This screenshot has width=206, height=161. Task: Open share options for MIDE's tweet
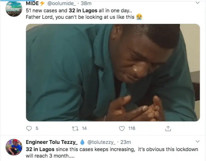tap(168, 129)
